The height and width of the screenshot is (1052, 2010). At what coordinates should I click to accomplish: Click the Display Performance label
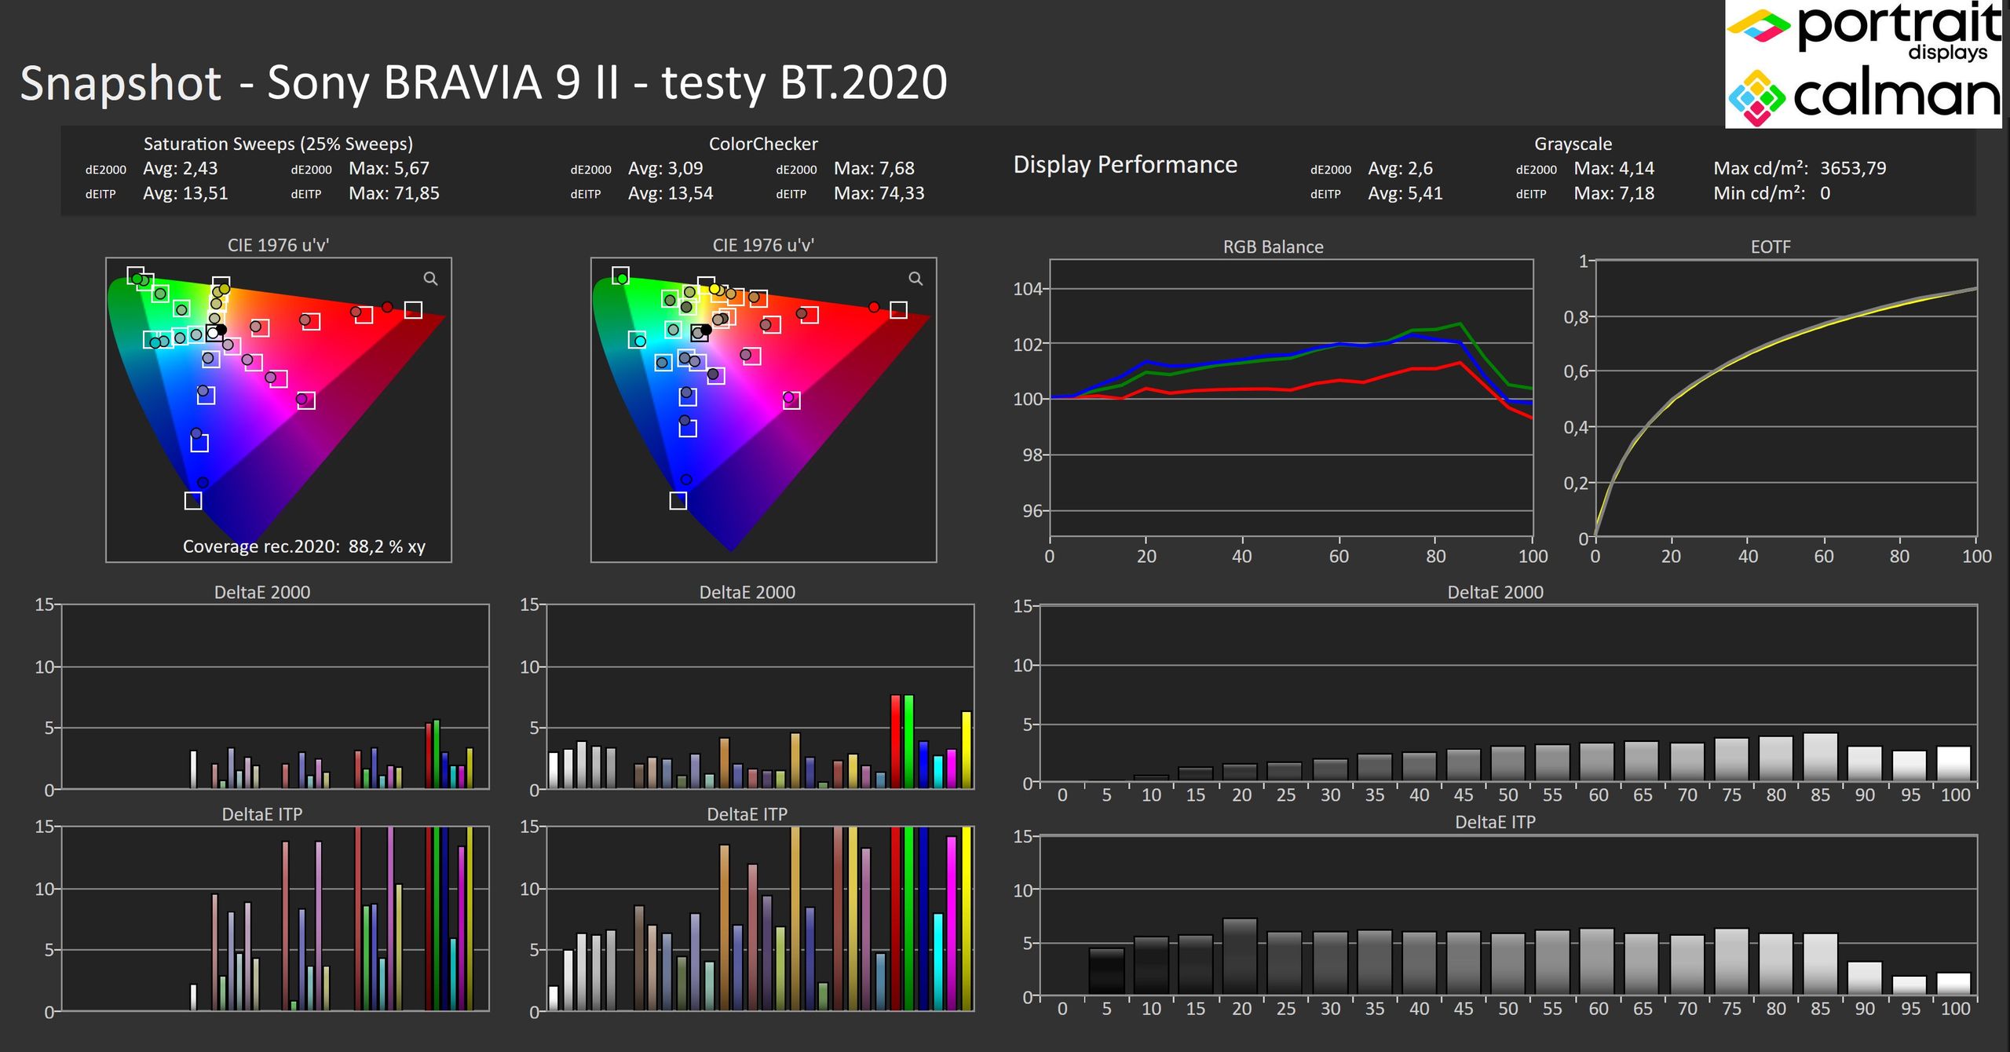pyautogui.click(x=1125, y=165)
